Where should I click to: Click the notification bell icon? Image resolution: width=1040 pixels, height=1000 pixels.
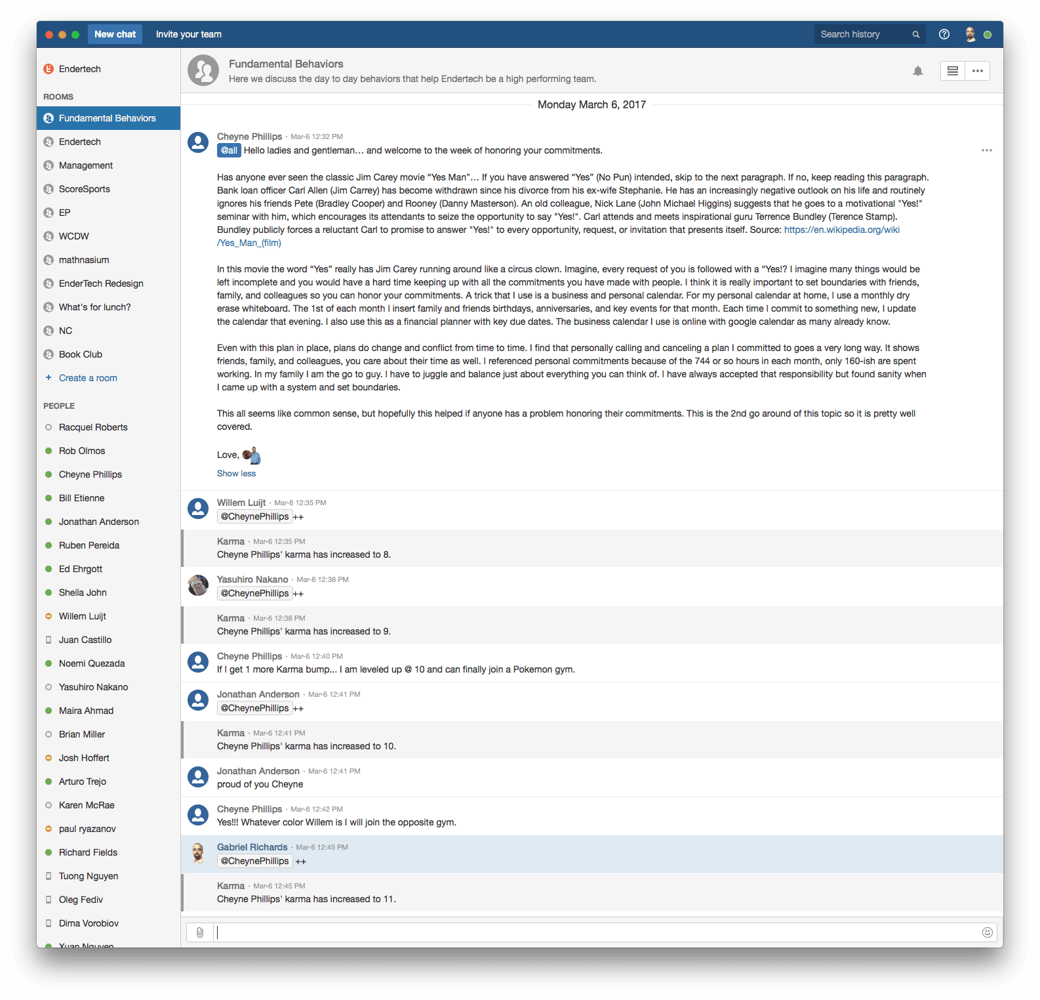coord(918,71)
